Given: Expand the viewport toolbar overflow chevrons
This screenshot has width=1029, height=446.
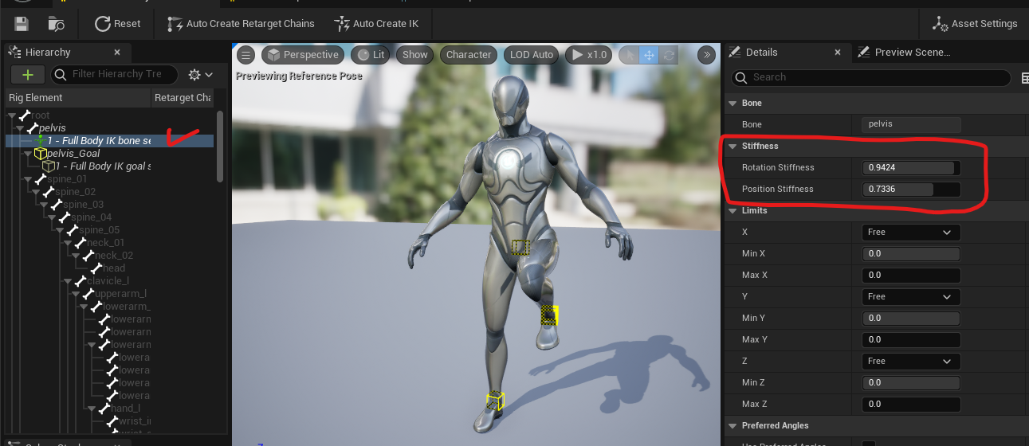Looking at the screenshot, I should click(706, 55).
